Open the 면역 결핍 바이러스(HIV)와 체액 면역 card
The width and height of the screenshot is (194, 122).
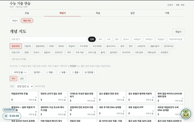point(170,97)
